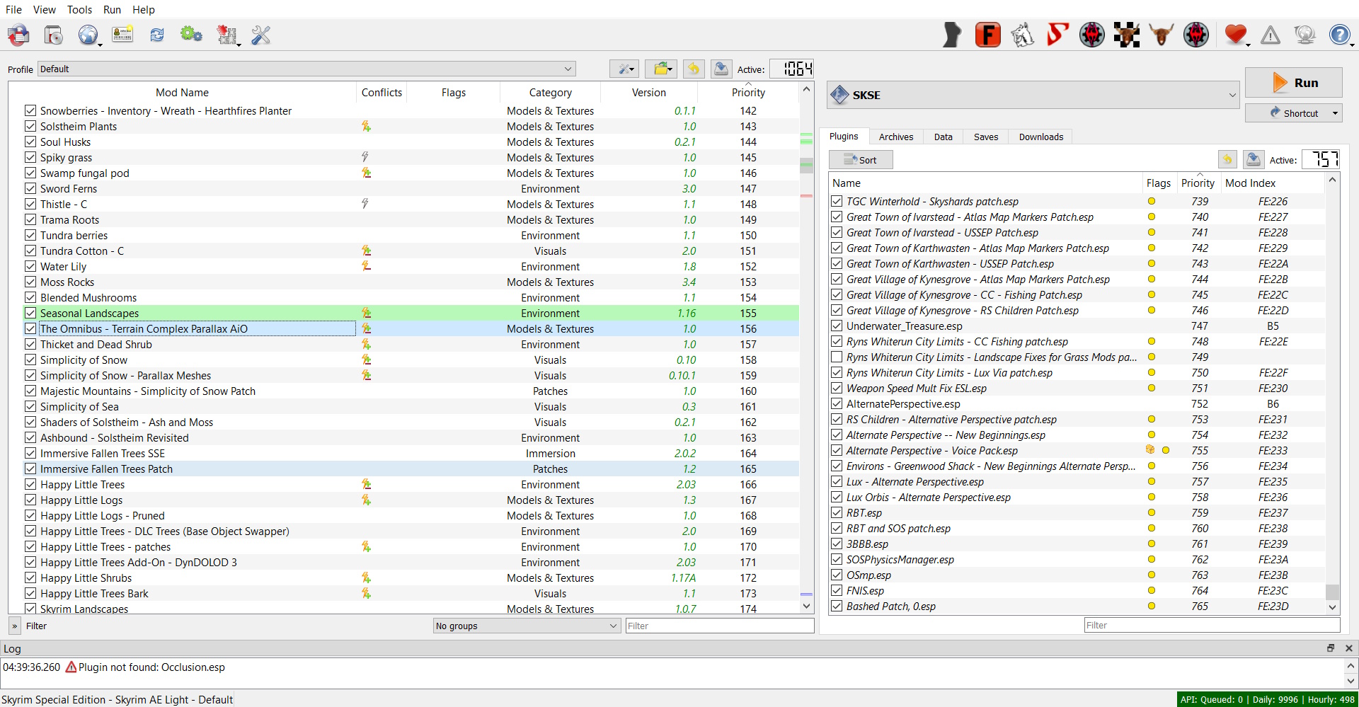The width and height of the screenshot is (1359, 707).
Task: Toggle The Omnibus Terrain Parallax mod checkbox
Action: click(x=30, y=328)
